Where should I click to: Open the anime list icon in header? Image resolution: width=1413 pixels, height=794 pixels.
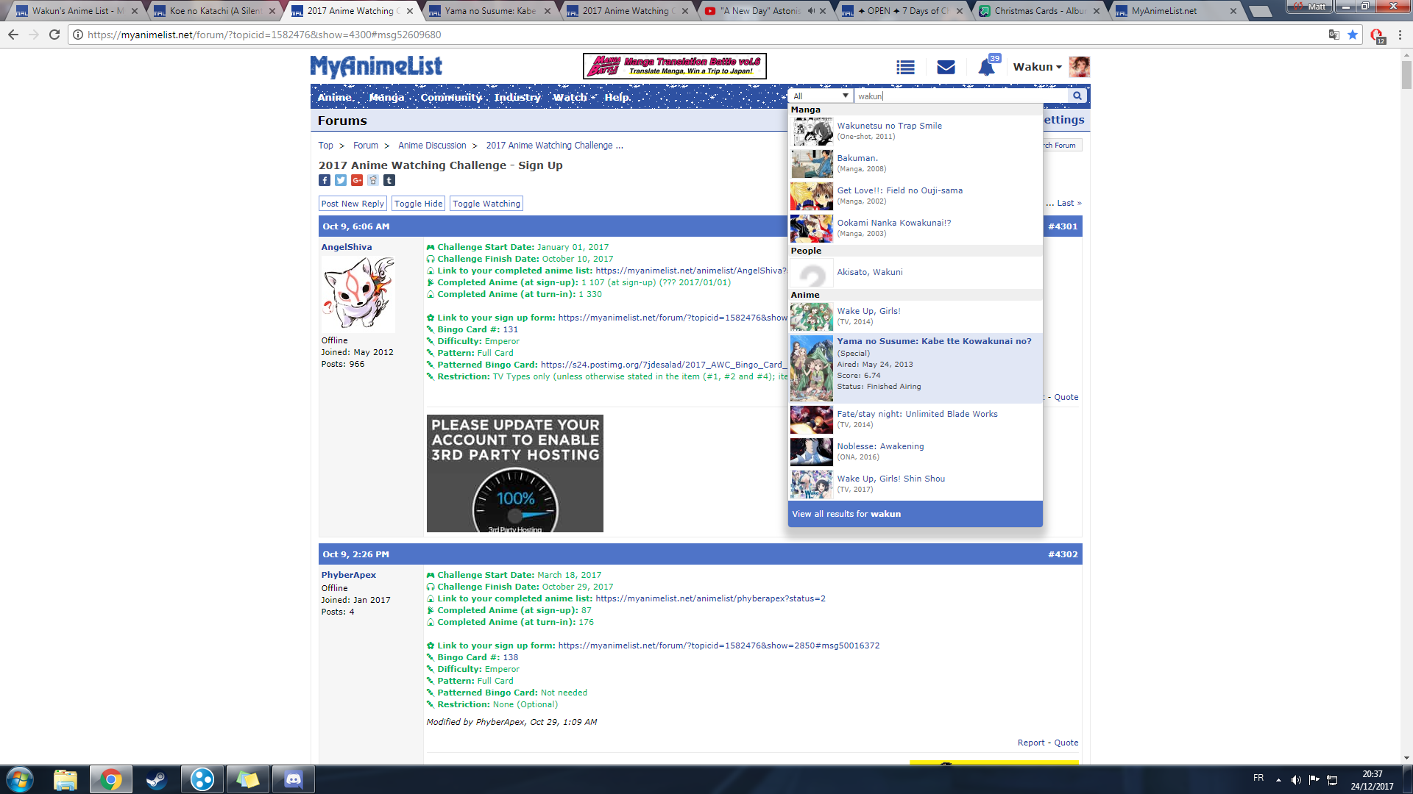905,67
